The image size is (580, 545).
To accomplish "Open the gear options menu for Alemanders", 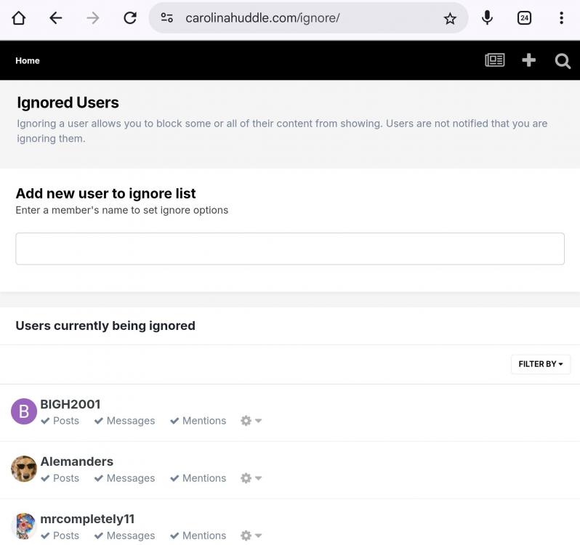I will [x=251, y=478].
